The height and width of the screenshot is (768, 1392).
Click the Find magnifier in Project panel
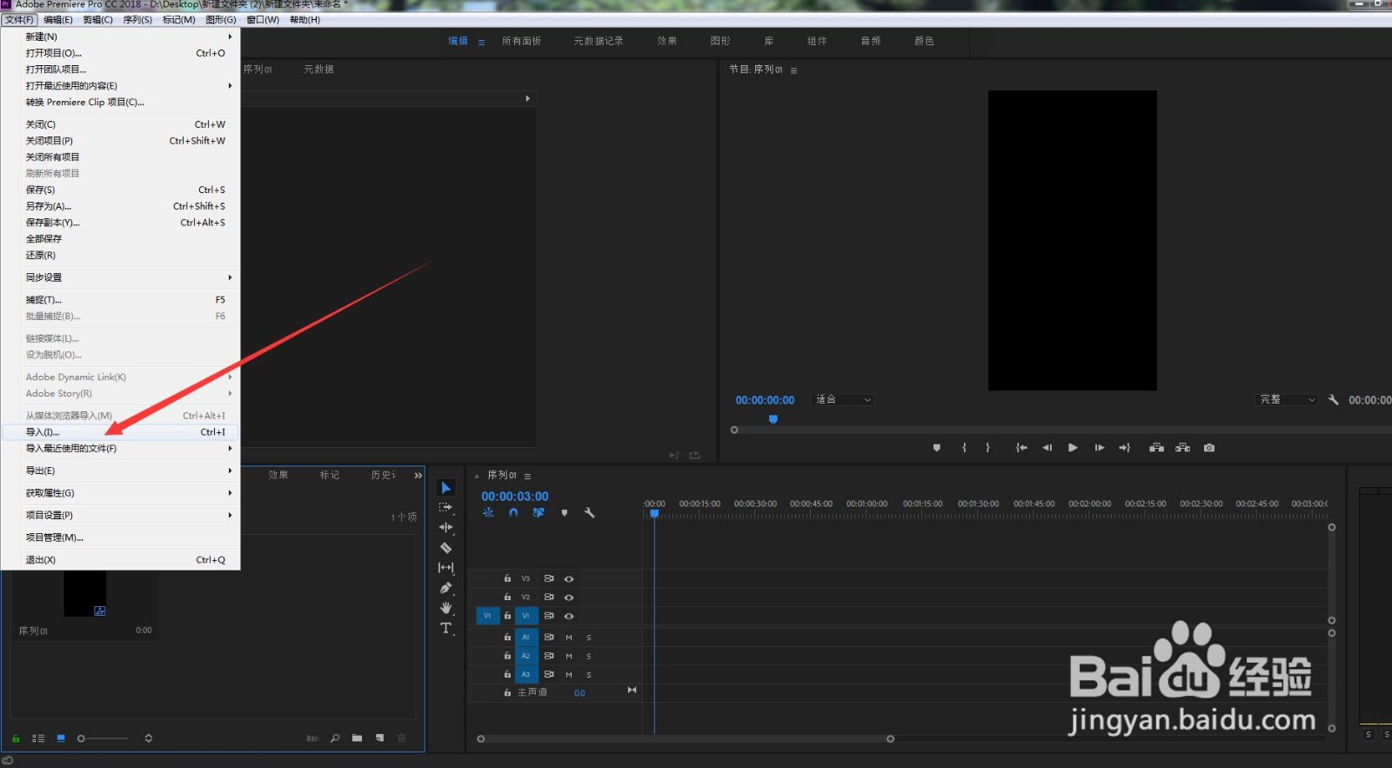(335, 738)
